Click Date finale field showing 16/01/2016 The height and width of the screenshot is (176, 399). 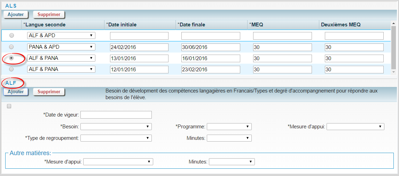211,58
